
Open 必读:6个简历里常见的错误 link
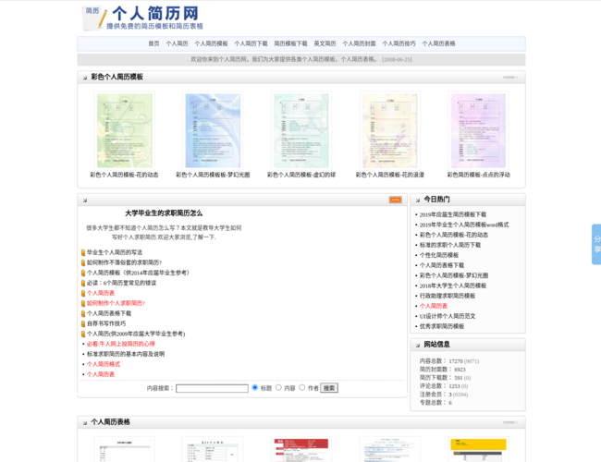(121, 283)
